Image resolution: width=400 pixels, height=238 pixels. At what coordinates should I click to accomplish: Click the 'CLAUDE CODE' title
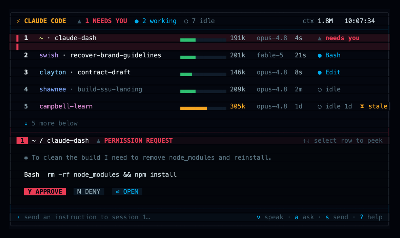(x=45, y=21)
